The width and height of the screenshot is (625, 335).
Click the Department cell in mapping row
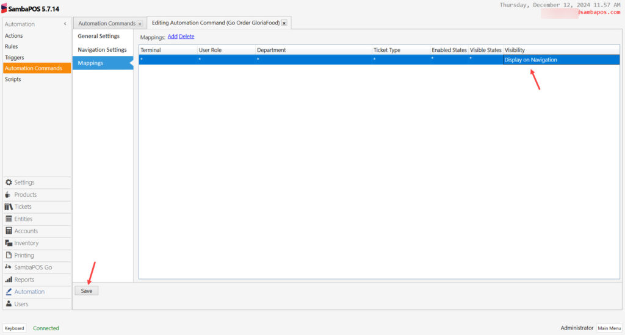(313, 60)
